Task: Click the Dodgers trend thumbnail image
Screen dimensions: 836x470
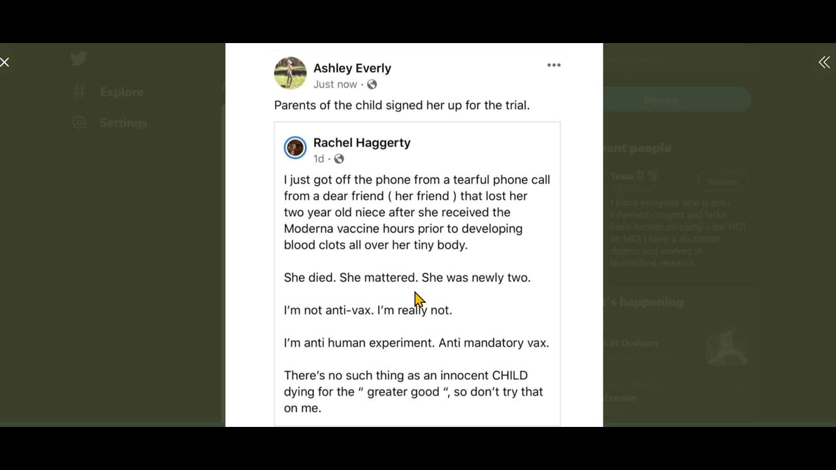Action: (726, 347)
